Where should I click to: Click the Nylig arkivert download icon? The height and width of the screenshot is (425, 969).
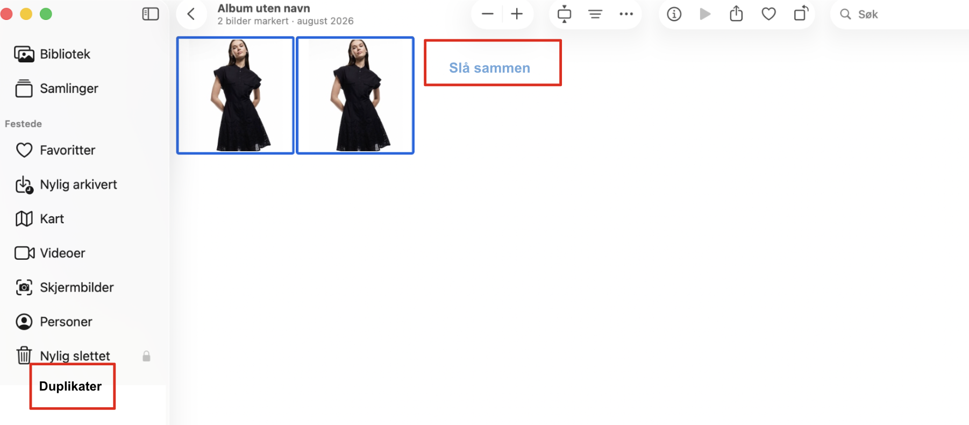[24, 185]
